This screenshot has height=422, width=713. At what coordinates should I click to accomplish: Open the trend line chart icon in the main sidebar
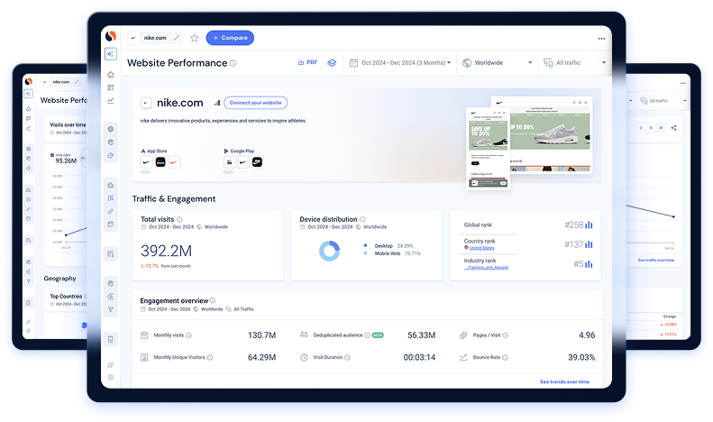click(x=111, y=101)
